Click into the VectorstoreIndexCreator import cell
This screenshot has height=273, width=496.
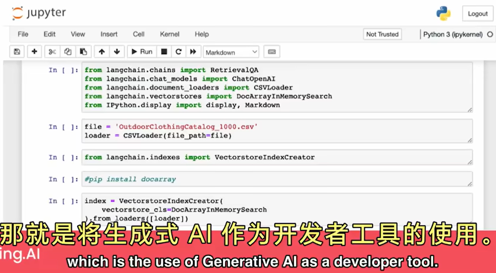[277, 157]
